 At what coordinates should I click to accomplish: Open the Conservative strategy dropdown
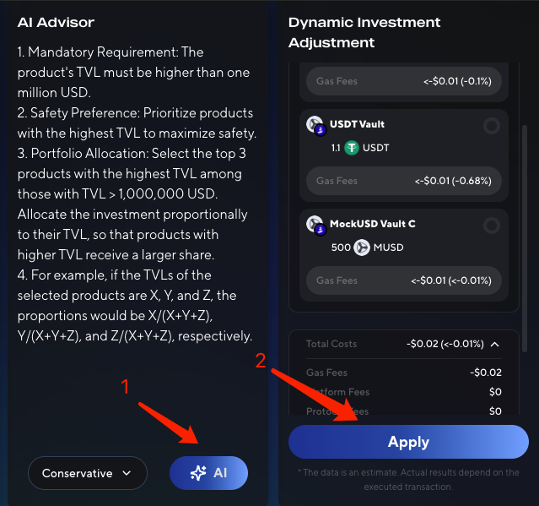coord(88,473)
